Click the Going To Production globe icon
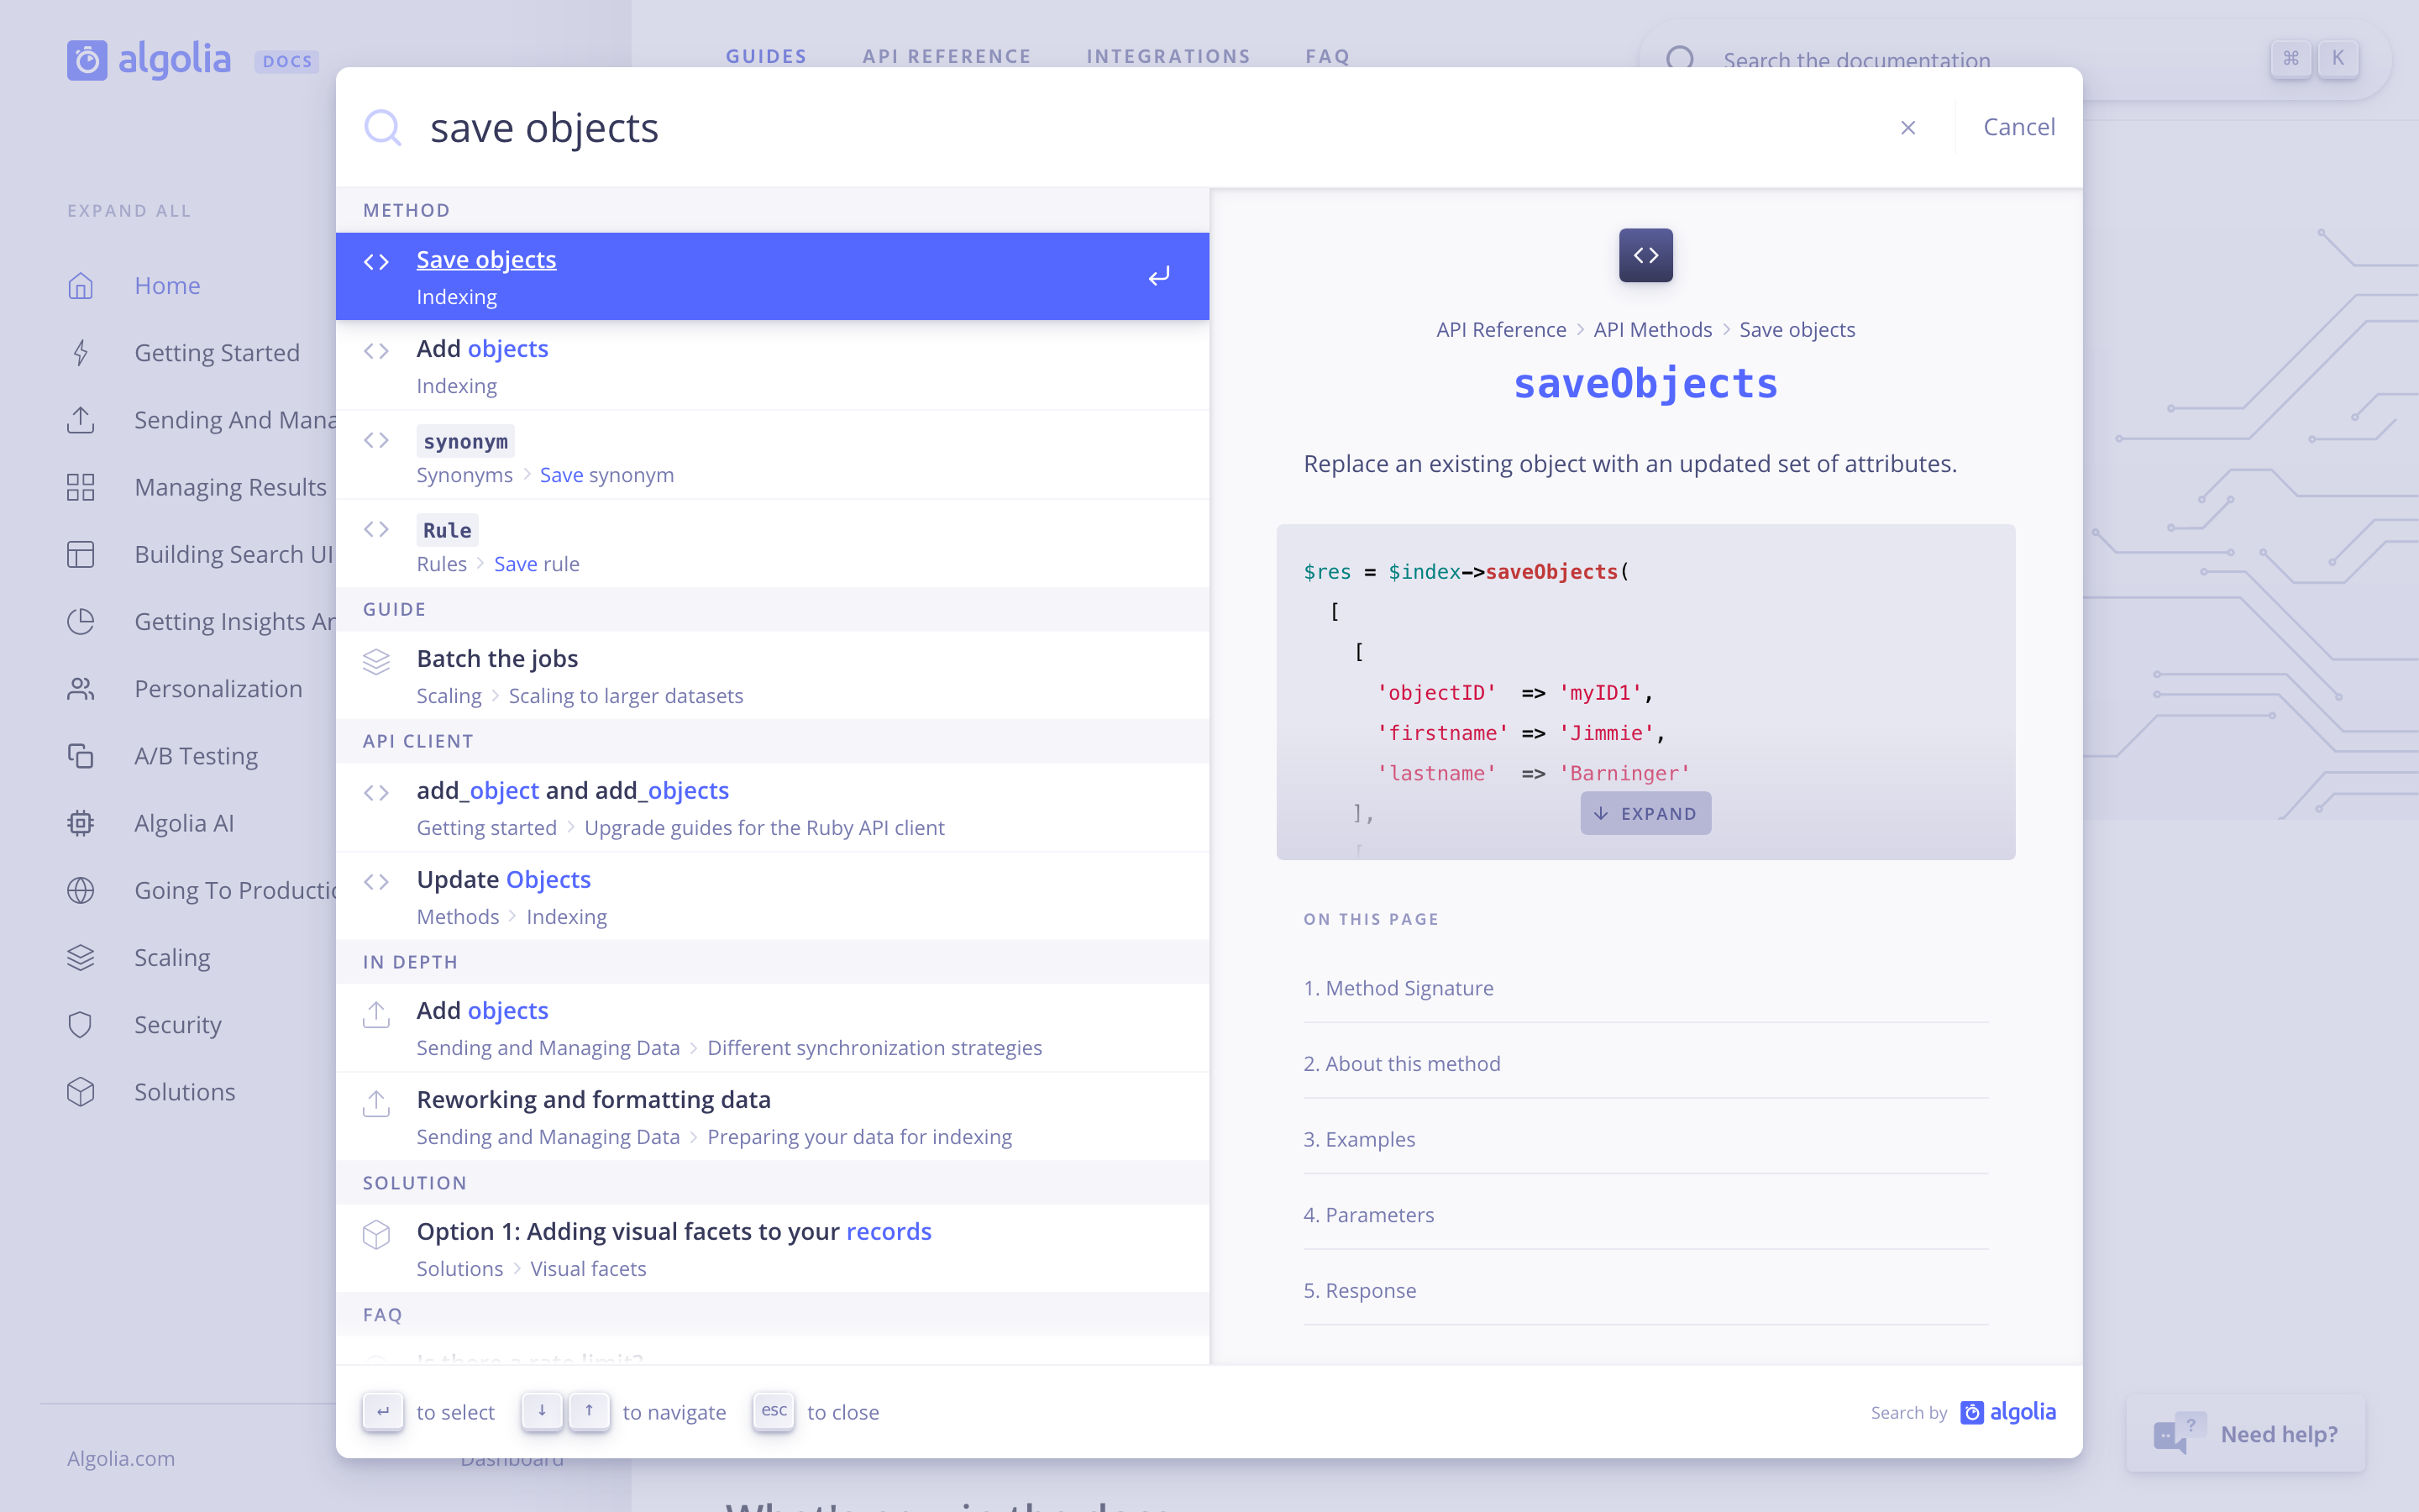This screenshot has width=2419, height=1512. pyautogui.click(x=81, y=890)
